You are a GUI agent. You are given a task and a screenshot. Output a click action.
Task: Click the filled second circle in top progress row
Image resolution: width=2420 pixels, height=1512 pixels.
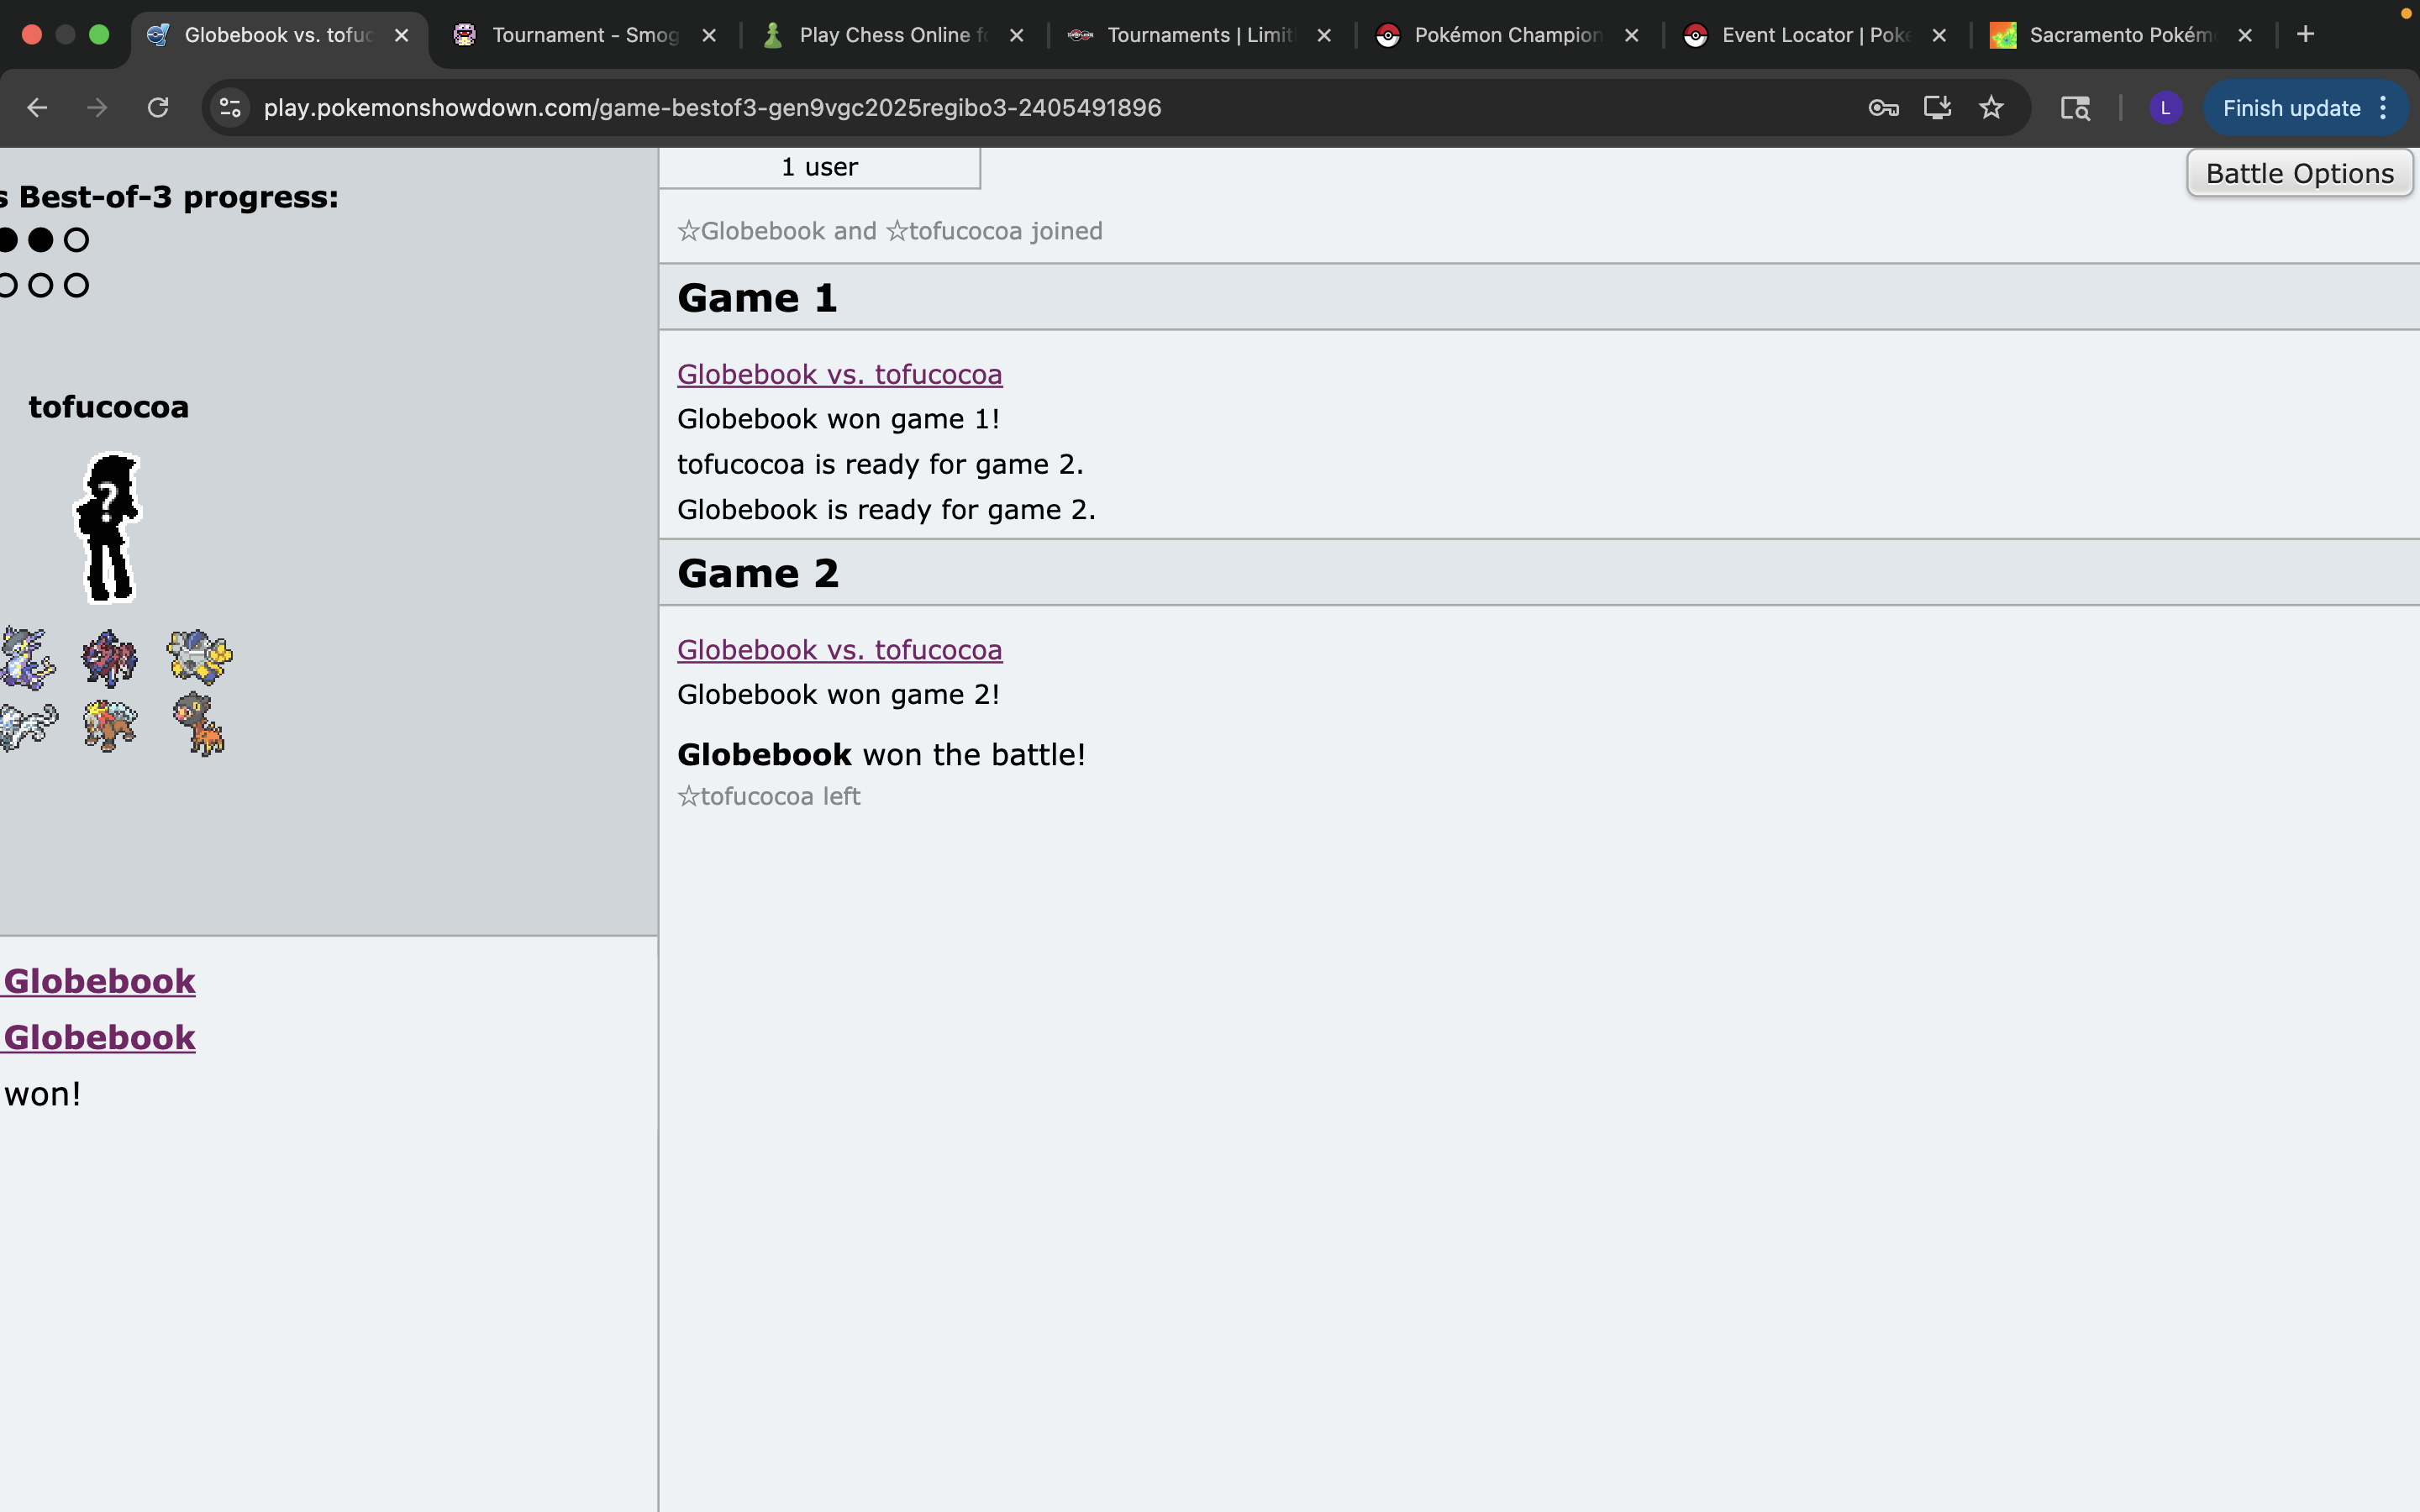40,240
